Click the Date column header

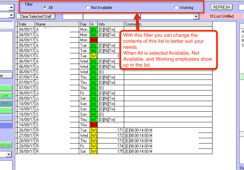(26, 24)
